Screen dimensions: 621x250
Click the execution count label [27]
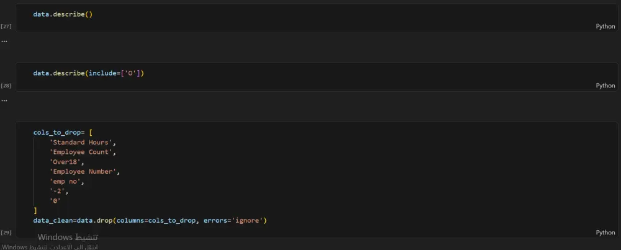pos(6,26)
